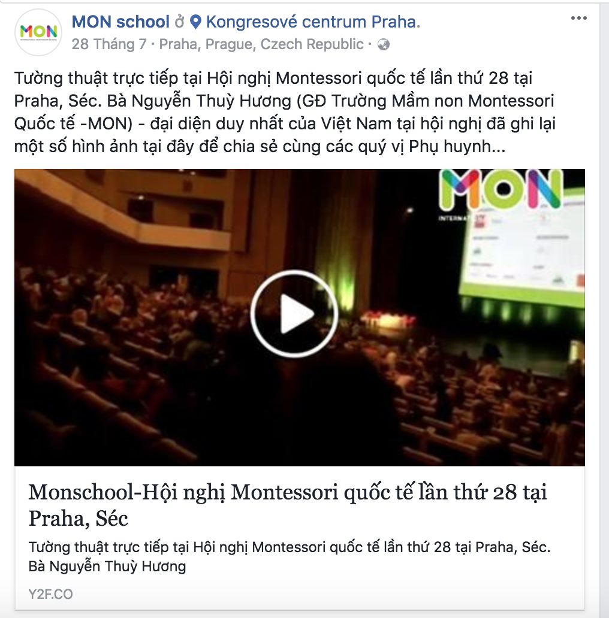Open the MON school profile picture

click(x=38, y=32)
